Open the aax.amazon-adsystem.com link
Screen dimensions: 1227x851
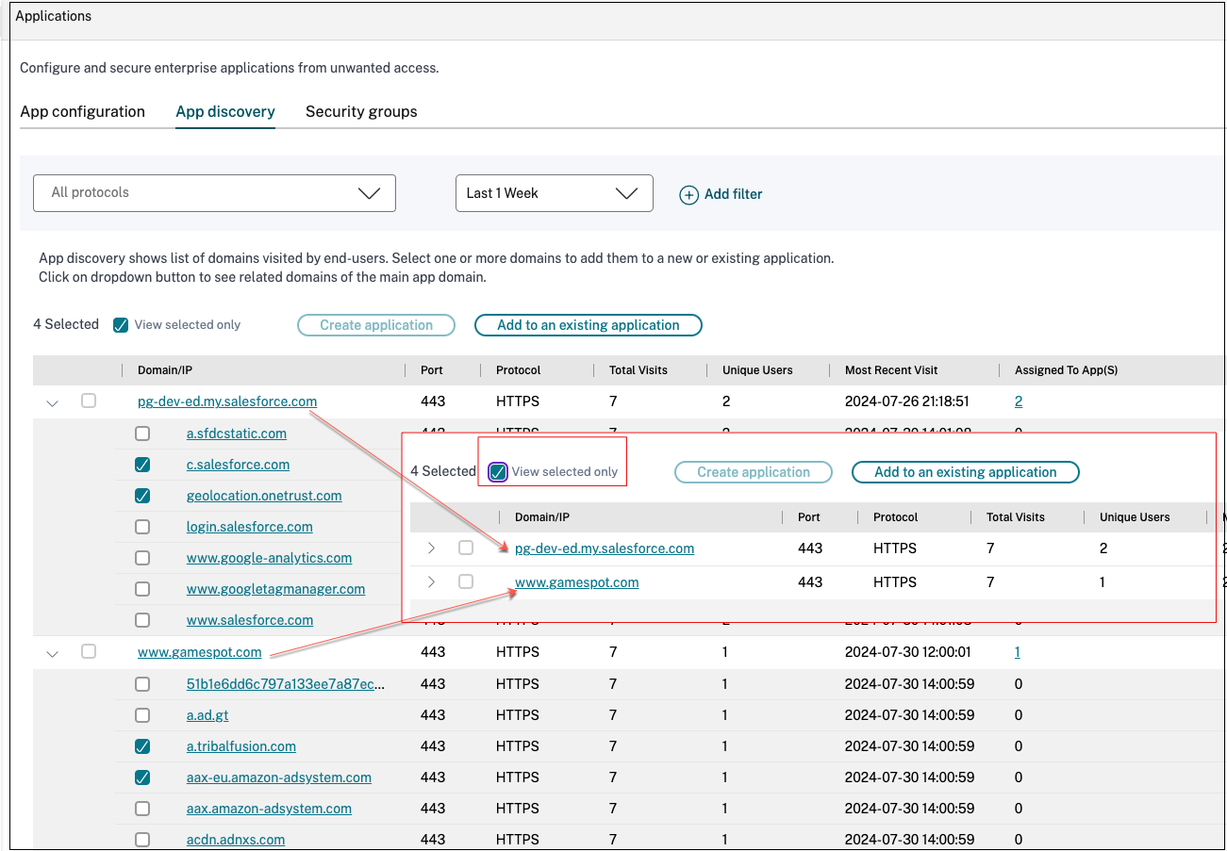point(269,809)
